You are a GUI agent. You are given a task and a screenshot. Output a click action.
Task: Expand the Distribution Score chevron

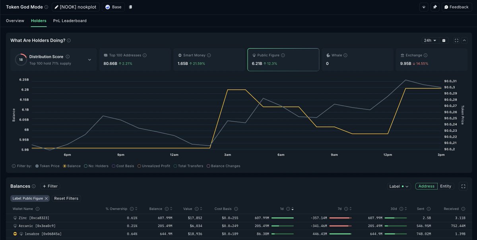click(x=89, y=60)
